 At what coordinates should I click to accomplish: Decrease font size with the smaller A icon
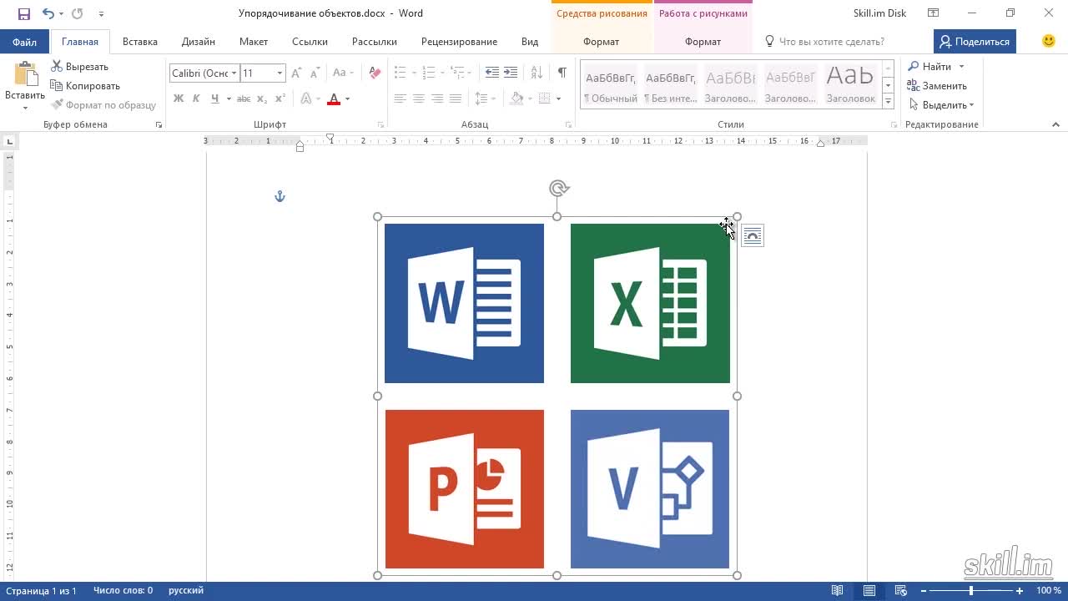314,73
